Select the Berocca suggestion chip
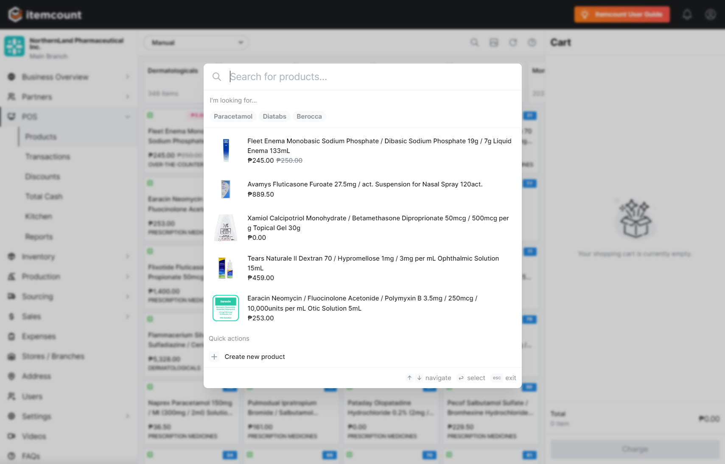Viewport: 725px width, 464px height. click(309, 117)
